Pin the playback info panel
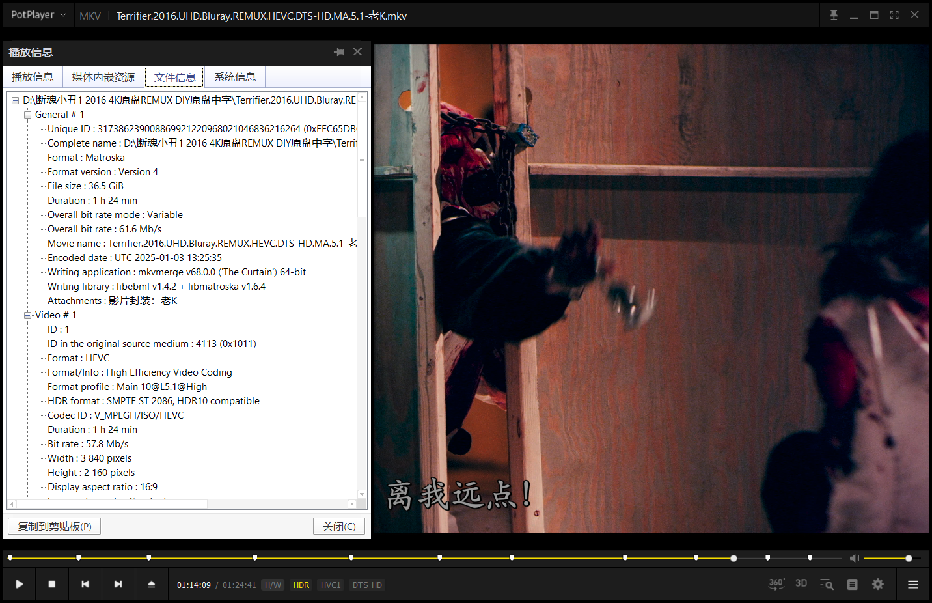Screen dimensions: 932x603 click(x=339, y=52)
